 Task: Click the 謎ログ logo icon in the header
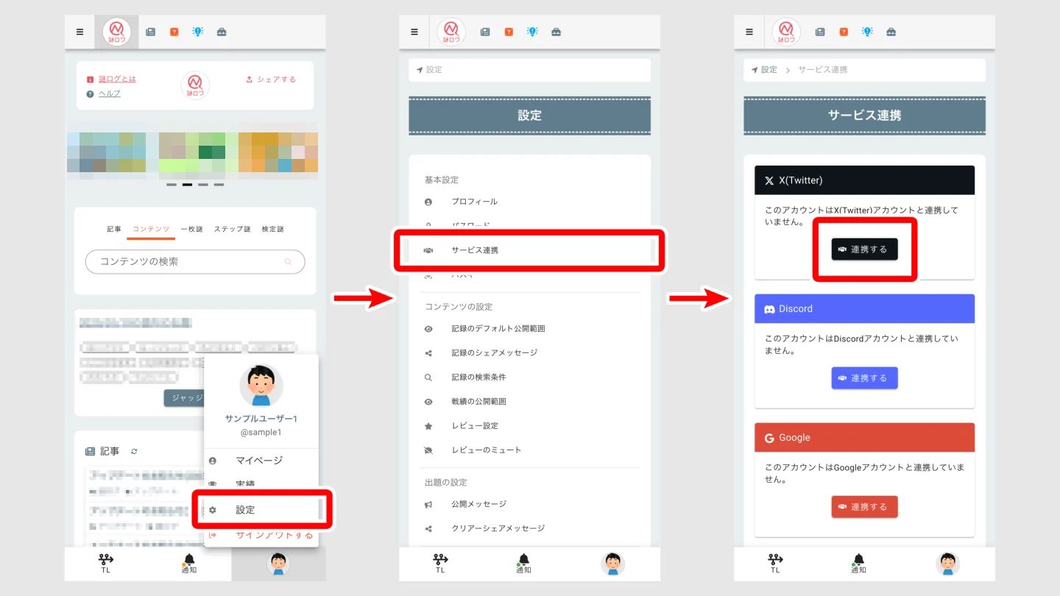tap(116, 32)
